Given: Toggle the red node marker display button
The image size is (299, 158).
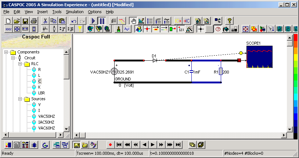Looking at the screenshot, I should click(147, 29).
